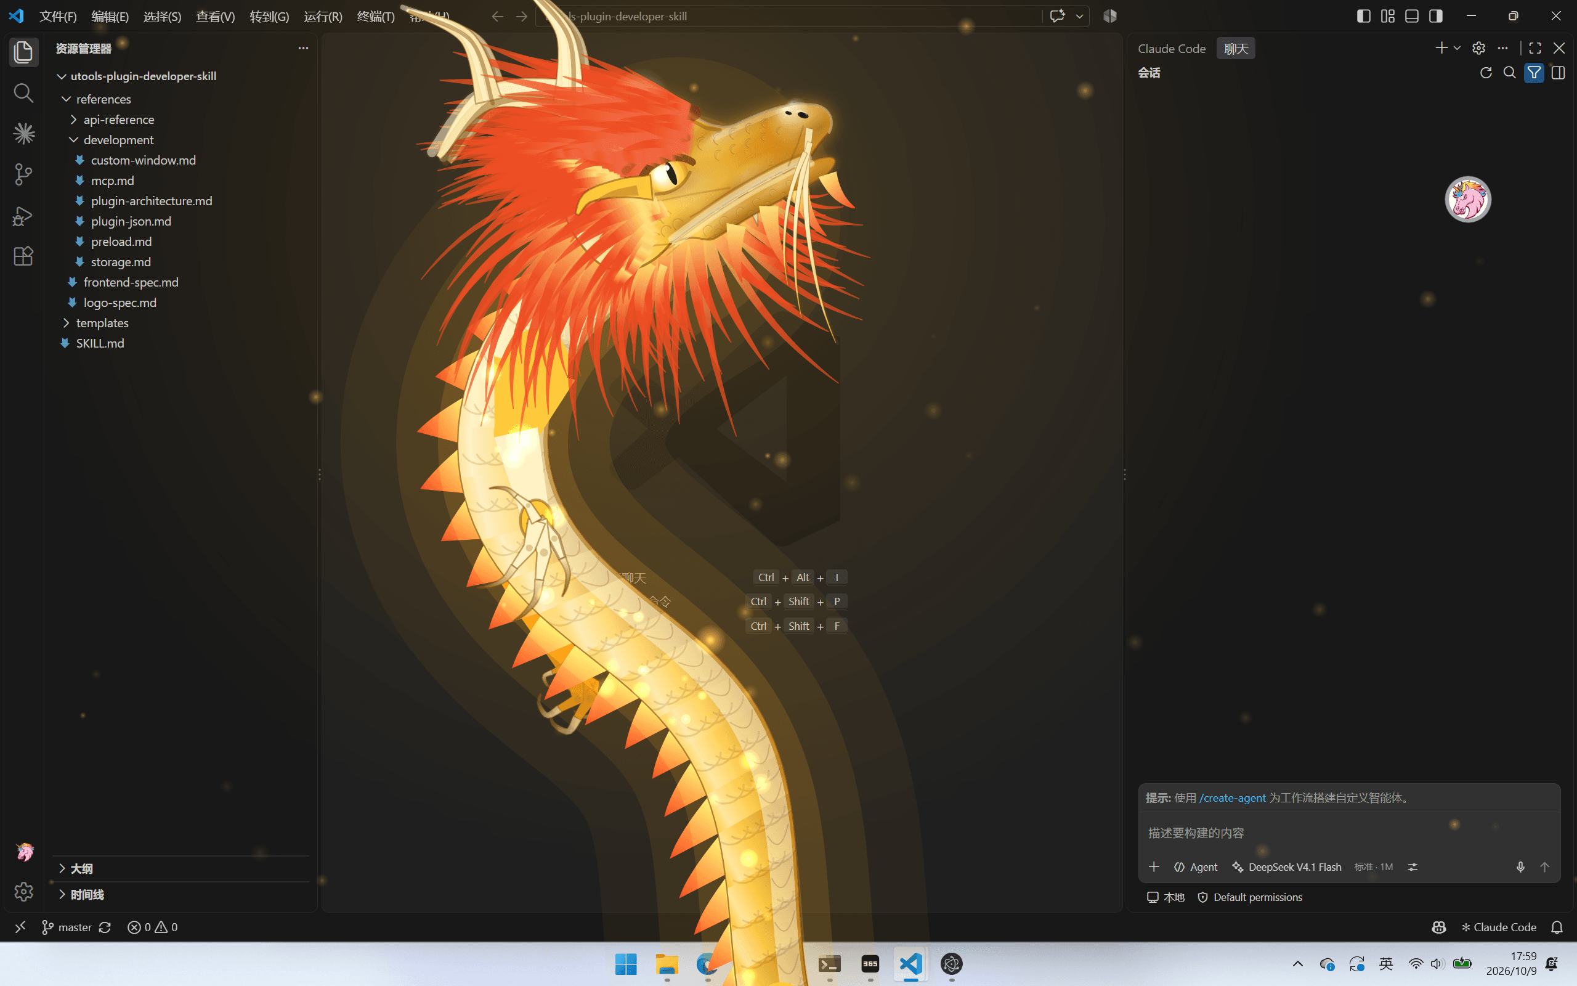1577x986 pixels.
Task: Click the /create-agent link in the tip
Action: 1232,797
